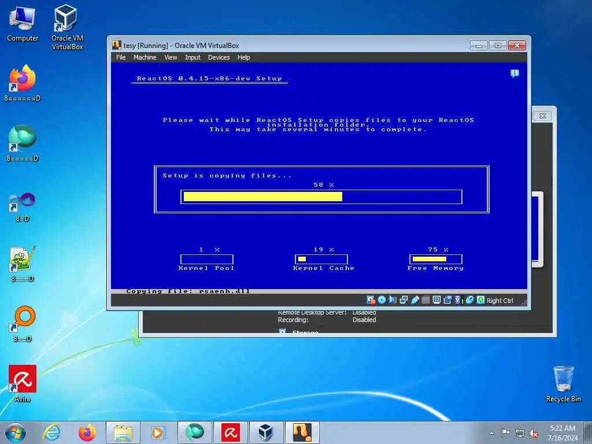This screenshot has height=444, width=592.
Task: Click 'Recording:' row in background VirtualBox Manager
Action: coord(327,320)
